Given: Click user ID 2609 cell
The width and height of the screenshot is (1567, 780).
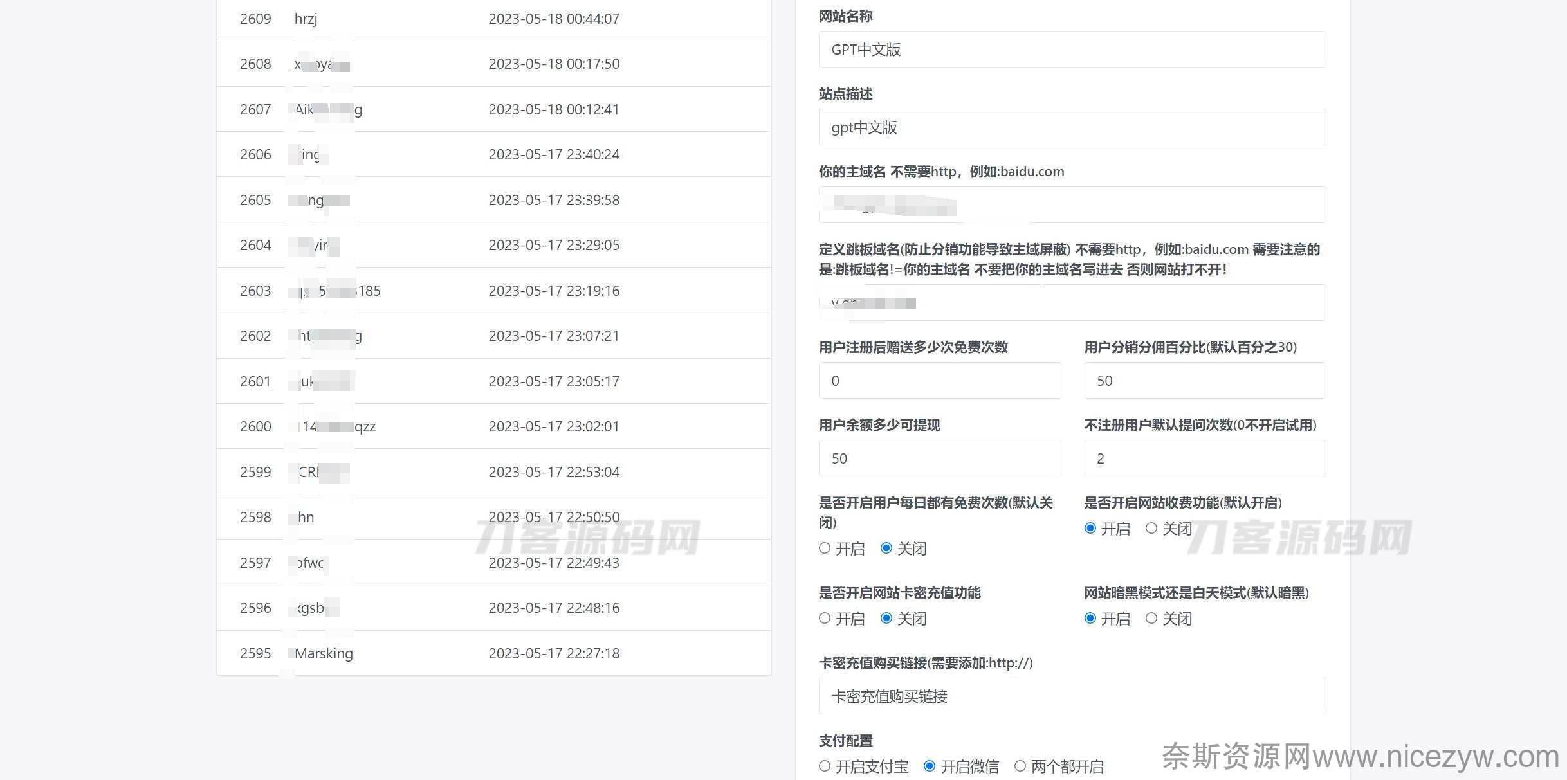Looking at the screenshot, I should point(255,19).
